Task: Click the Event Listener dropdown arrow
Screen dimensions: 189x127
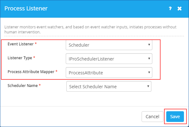Action: 149,45
